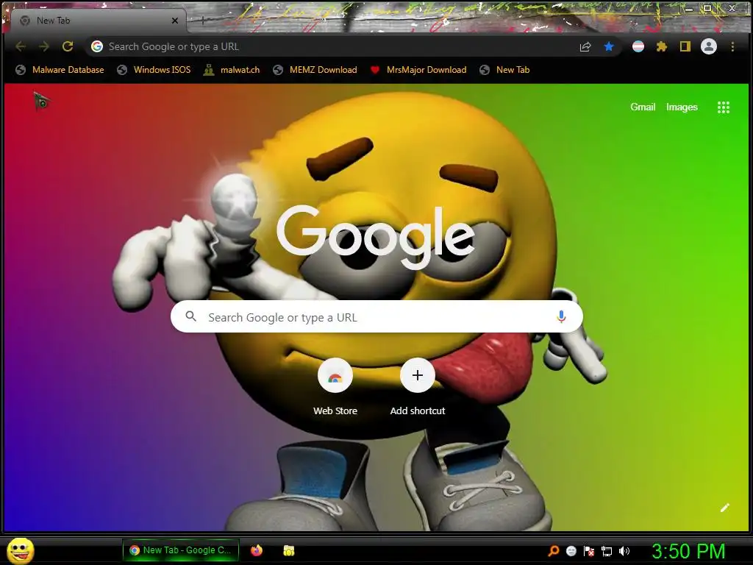Image resolution: width=753 pixels, height=565 pixels.
Task: Open the Web Store shortcut
Action: click(335, 387)
